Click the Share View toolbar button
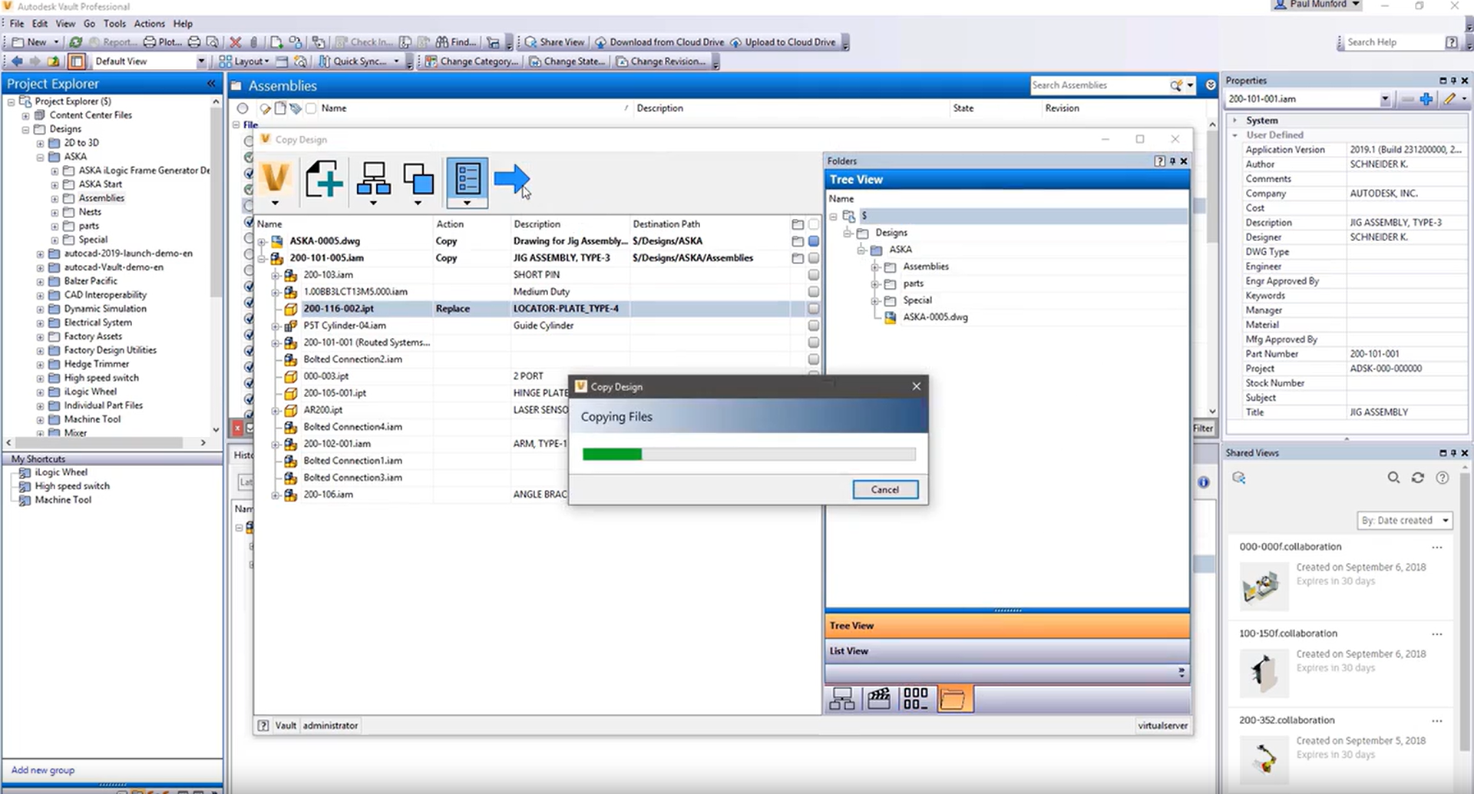1474x794 pixels. (554, 42)
